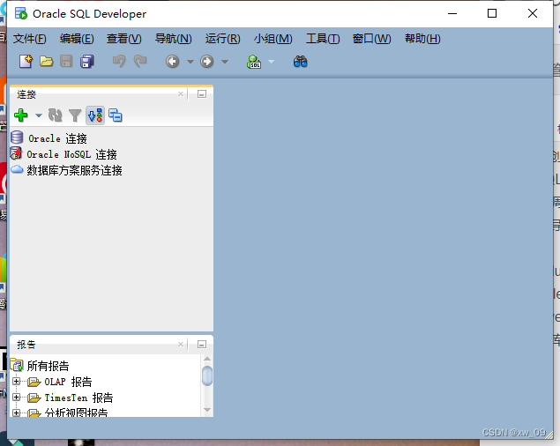560x446 pixels.
Task: Expand the 分析视图报告 tree node
Action: pos(16,413)
